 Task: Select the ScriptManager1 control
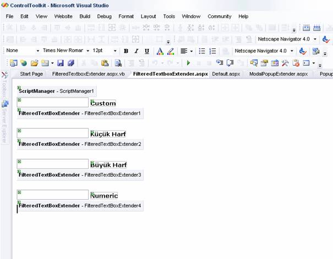pos(57,91)
